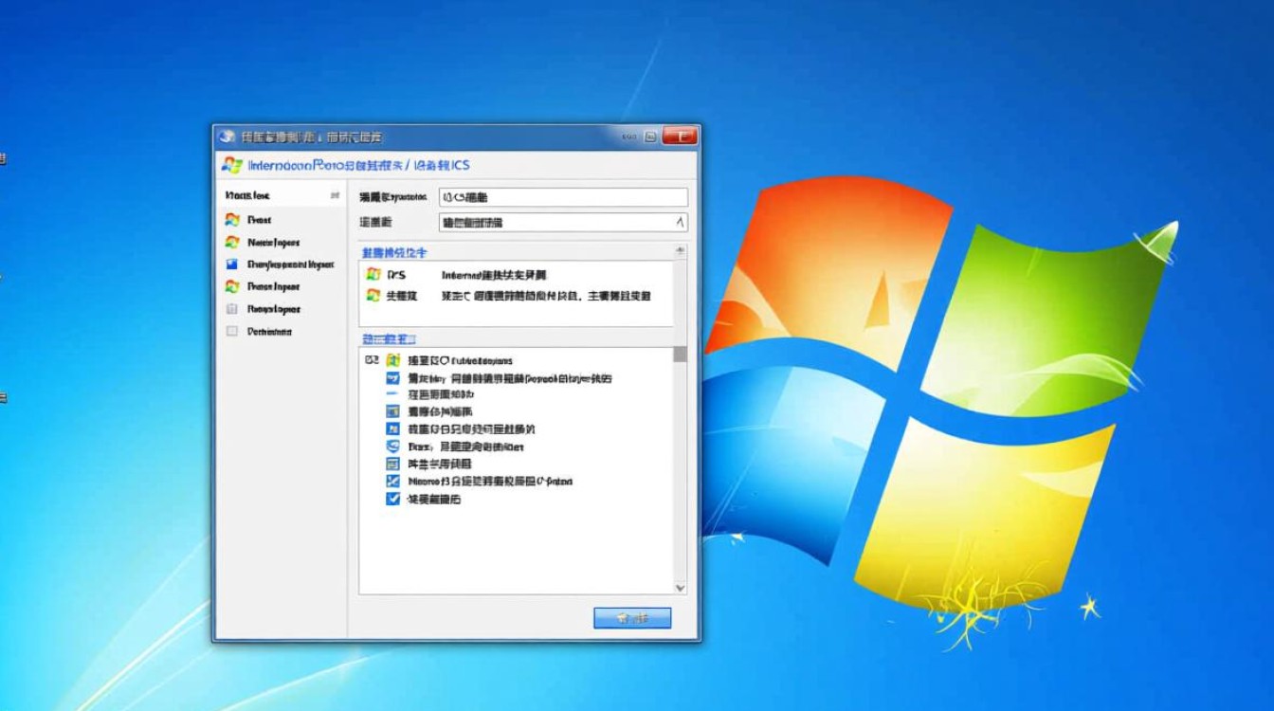Click the lower list's vertical scrollbar thumb
The image size is (1274, 711).
tap(680, 355)
